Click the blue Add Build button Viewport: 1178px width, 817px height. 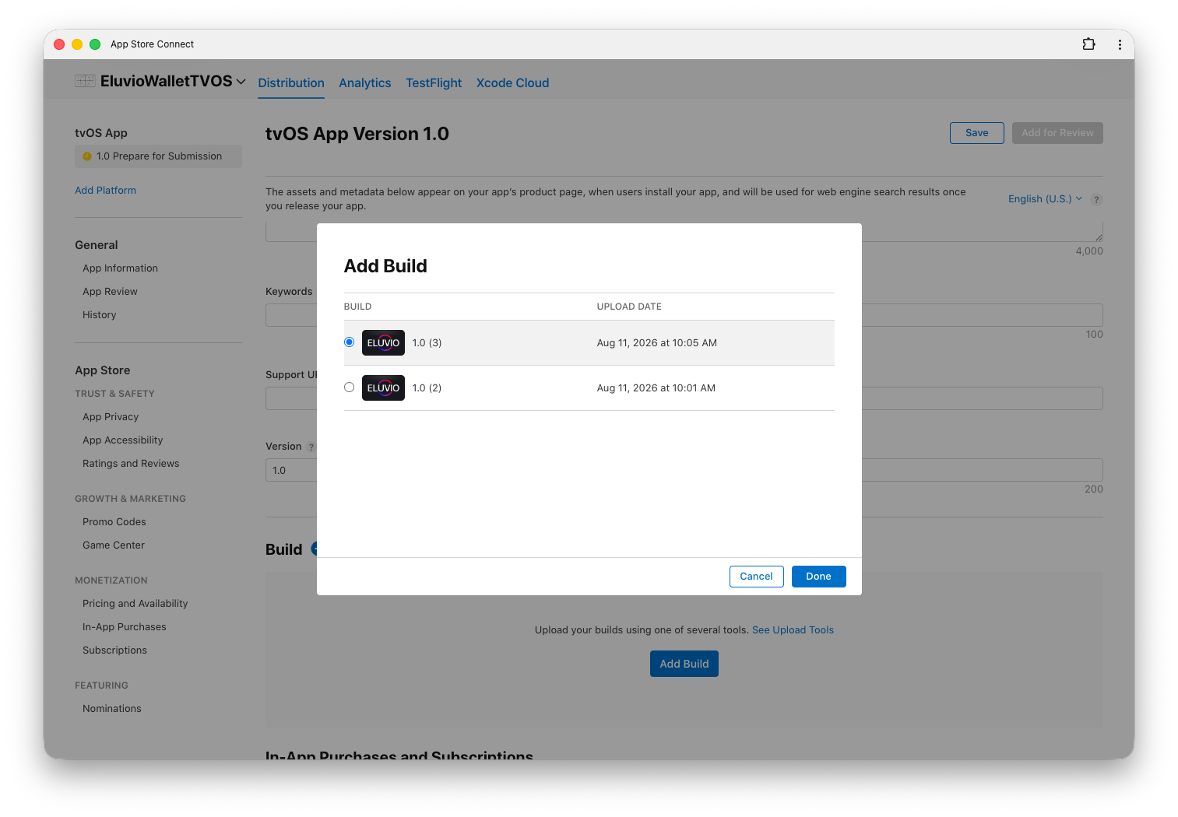pyautogui.click(x=684, y=664)
